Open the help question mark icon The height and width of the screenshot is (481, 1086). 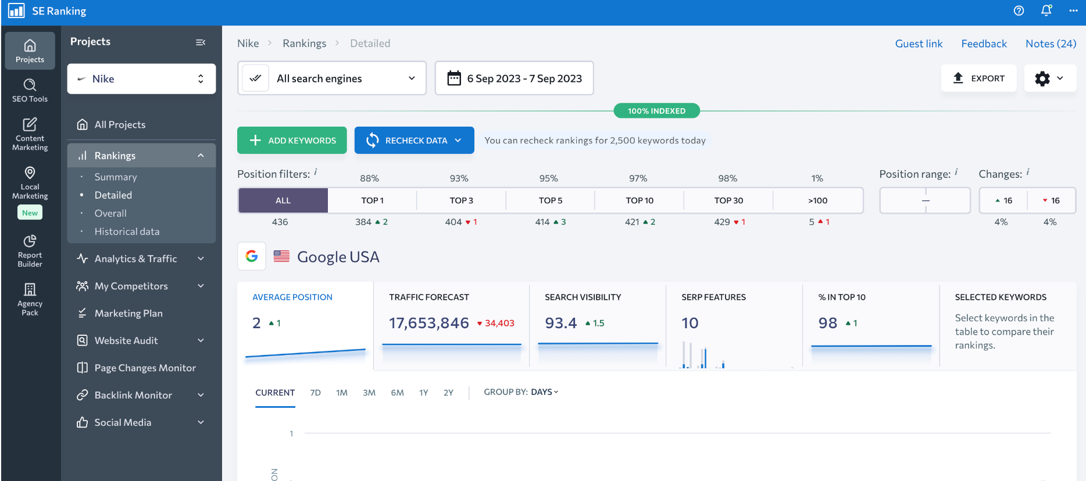[1019, 10]
